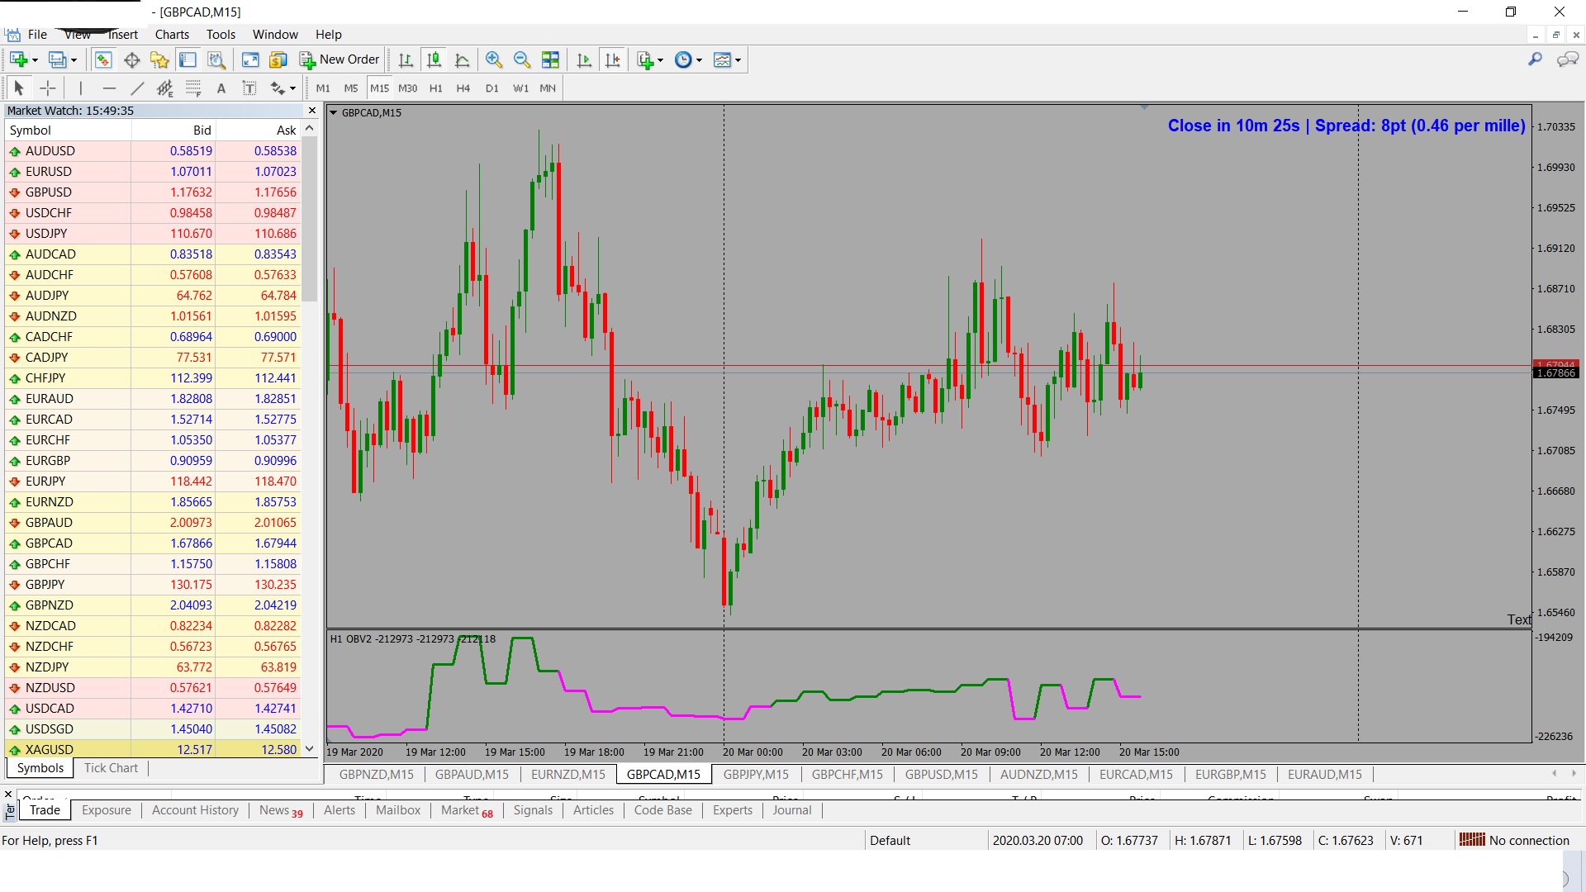Image resolution: width=1586 pixels, height=892 pixels.
Task: Open the Data Window crosshair icon
Action: point(131,59)
